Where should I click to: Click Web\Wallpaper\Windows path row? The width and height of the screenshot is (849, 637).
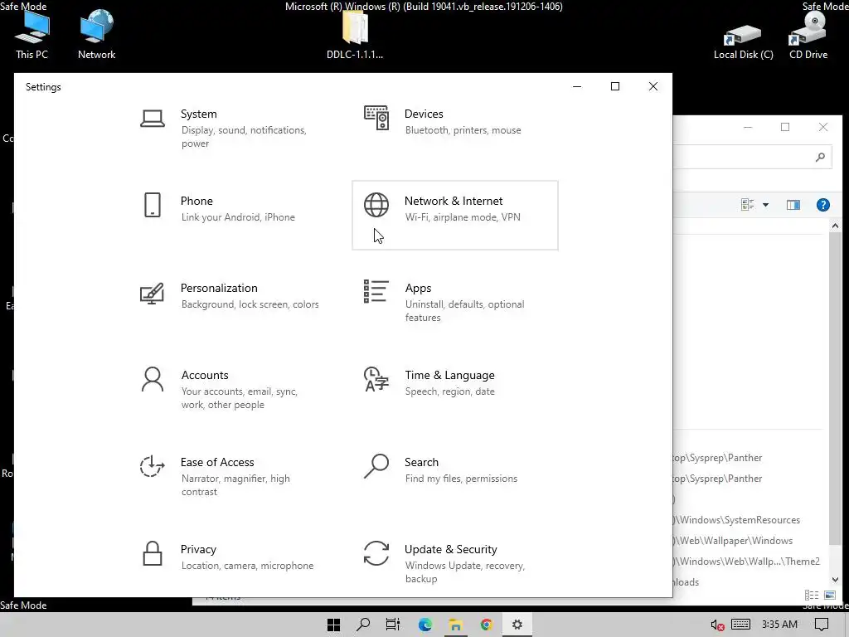tap(735, 541)
